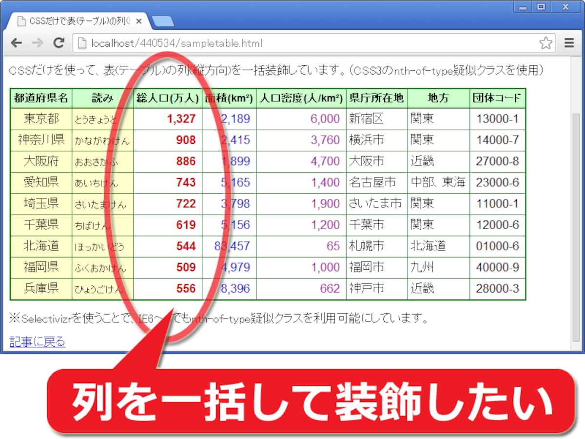Go forward with the forward arrow
This screenshot has width=585, height=439.
click(x=37, y=43)
